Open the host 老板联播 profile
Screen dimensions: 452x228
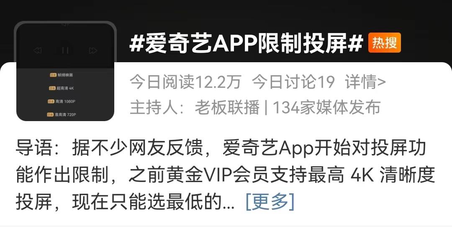[227, 108]
